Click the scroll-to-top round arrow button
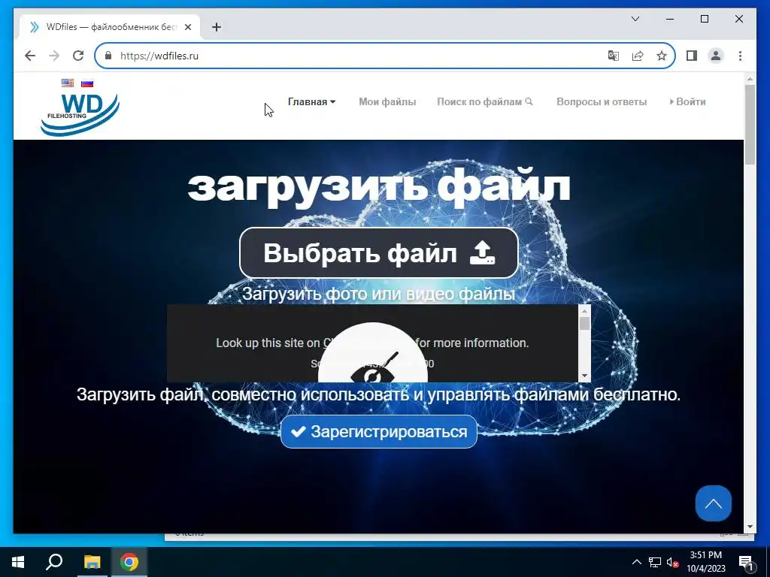770x577 pixels. click(x=714, y=503)
